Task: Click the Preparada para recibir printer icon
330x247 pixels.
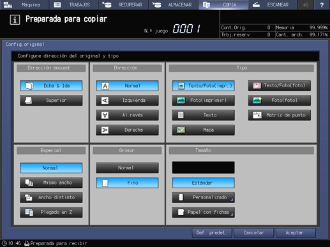Action: point(27,243)
